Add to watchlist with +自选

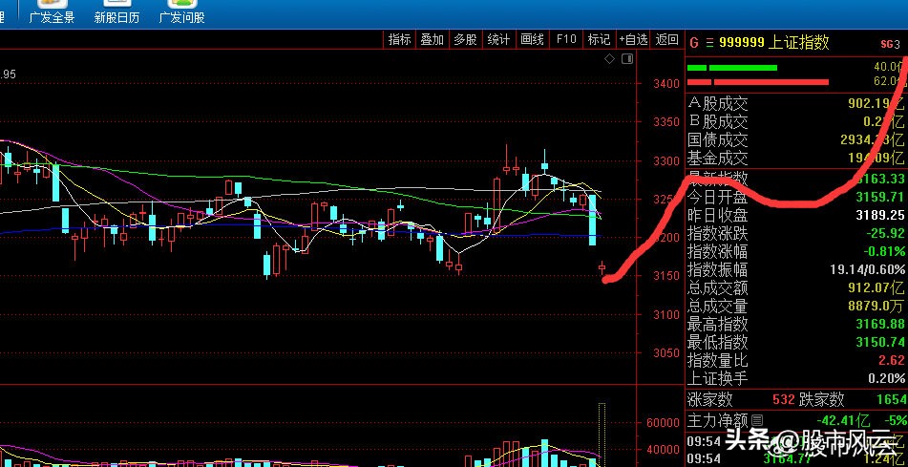[x=633, y=39]
